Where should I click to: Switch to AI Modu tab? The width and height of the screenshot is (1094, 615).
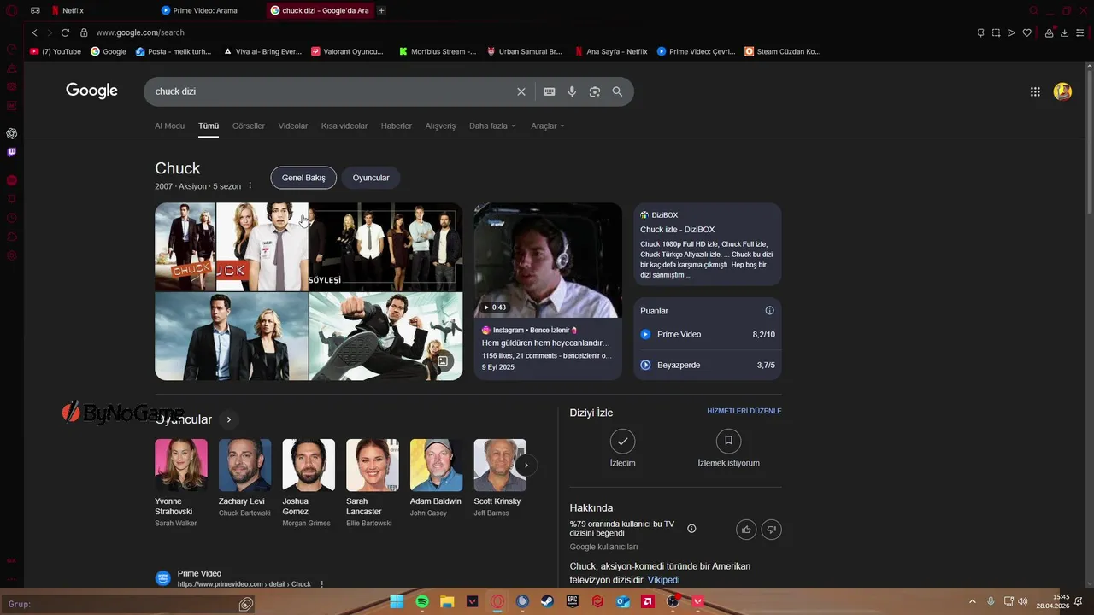(x=169, y=126)
